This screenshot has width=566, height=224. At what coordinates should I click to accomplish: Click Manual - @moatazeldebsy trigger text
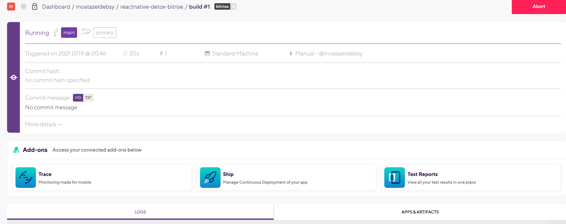(x=329, y=54)
